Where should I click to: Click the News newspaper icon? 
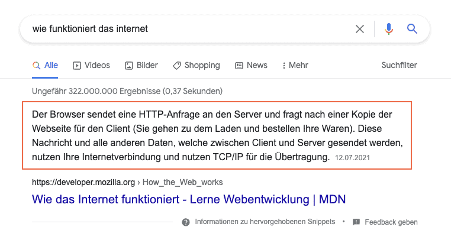[239, 66]
